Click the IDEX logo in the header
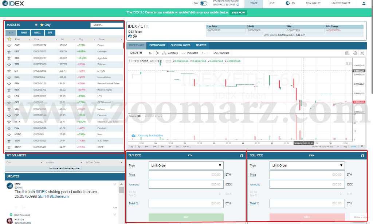Viewport: 373px width, 224px height. (13, 3)
